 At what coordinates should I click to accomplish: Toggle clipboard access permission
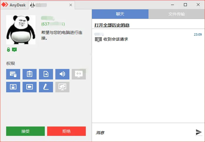[30, 74]
